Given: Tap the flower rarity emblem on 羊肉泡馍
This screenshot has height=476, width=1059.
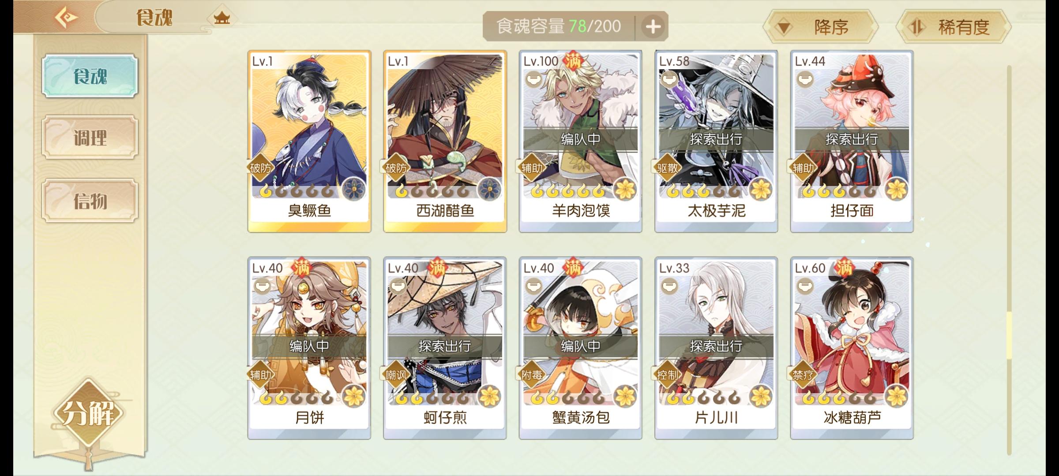Looking at the screenshot, I should [625, 190].
